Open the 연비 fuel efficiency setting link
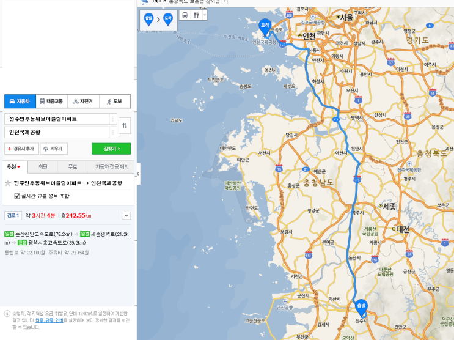 click(59, 320)
